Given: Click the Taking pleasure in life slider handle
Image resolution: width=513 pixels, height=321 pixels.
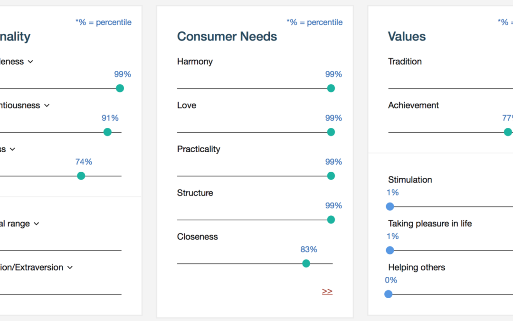Looking at the screenshot, I should click(390, 250).
